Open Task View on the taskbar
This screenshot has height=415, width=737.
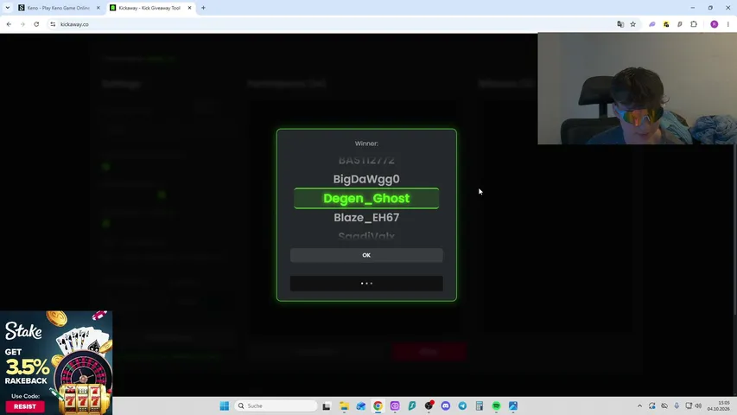pos(327,405)
